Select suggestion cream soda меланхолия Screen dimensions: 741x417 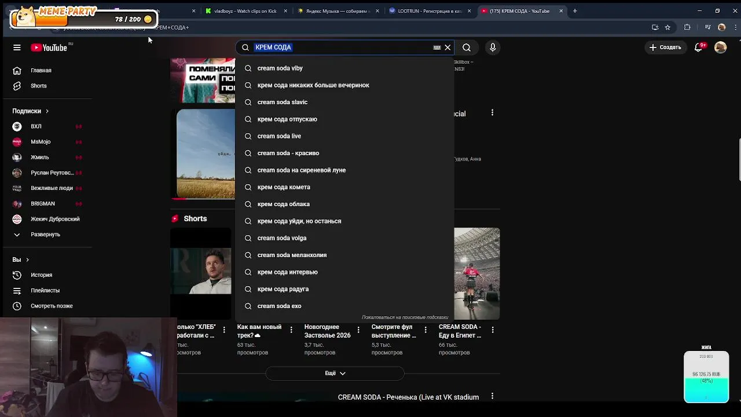(x=344, y=255)
